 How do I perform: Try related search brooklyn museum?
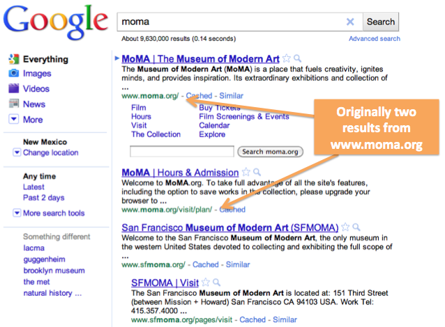[54, 271]
